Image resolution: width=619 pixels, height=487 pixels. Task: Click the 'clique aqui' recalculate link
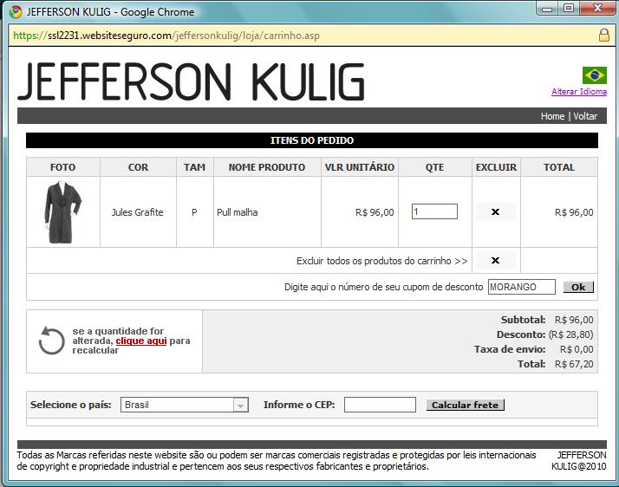141,341
